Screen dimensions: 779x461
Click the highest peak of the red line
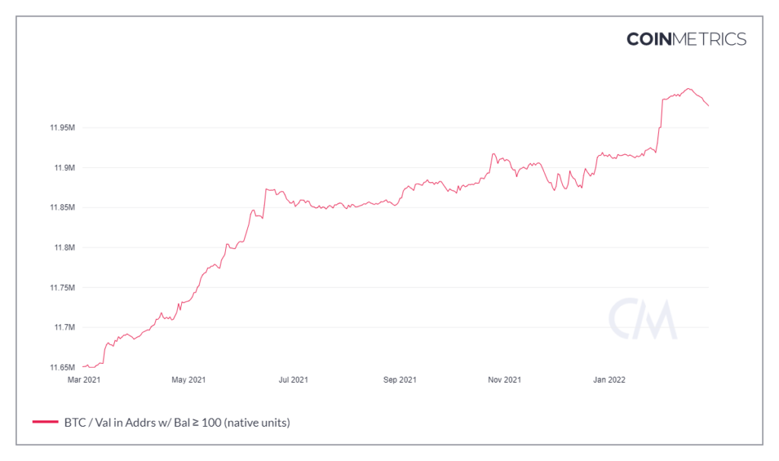[688, 88]
